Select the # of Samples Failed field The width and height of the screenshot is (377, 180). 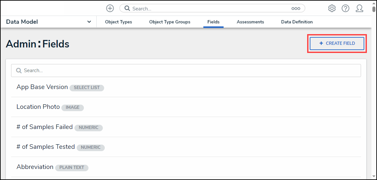pyautogui.click(x=44, y=127)
